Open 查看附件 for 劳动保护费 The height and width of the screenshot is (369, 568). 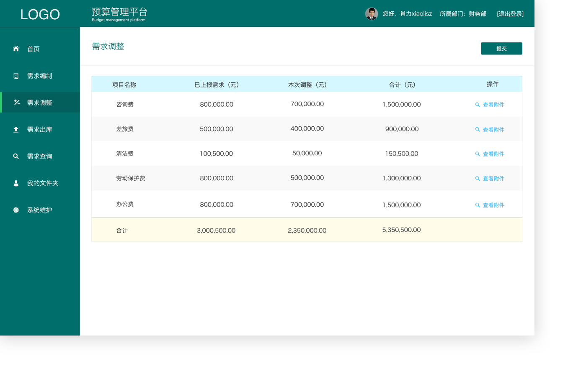coord(493,179)
